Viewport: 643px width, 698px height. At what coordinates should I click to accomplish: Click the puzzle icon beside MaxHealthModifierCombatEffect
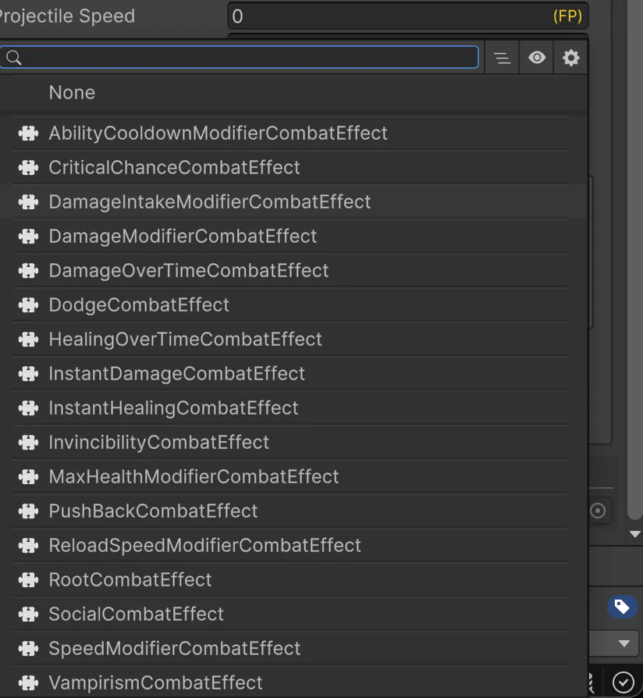tap(28, 477)
